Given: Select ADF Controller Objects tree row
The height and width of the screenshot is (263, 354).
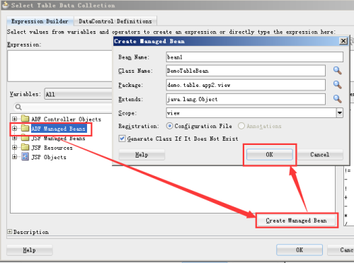Looking at the screenshot, I should pyautogui.click(x=66, y=119).
